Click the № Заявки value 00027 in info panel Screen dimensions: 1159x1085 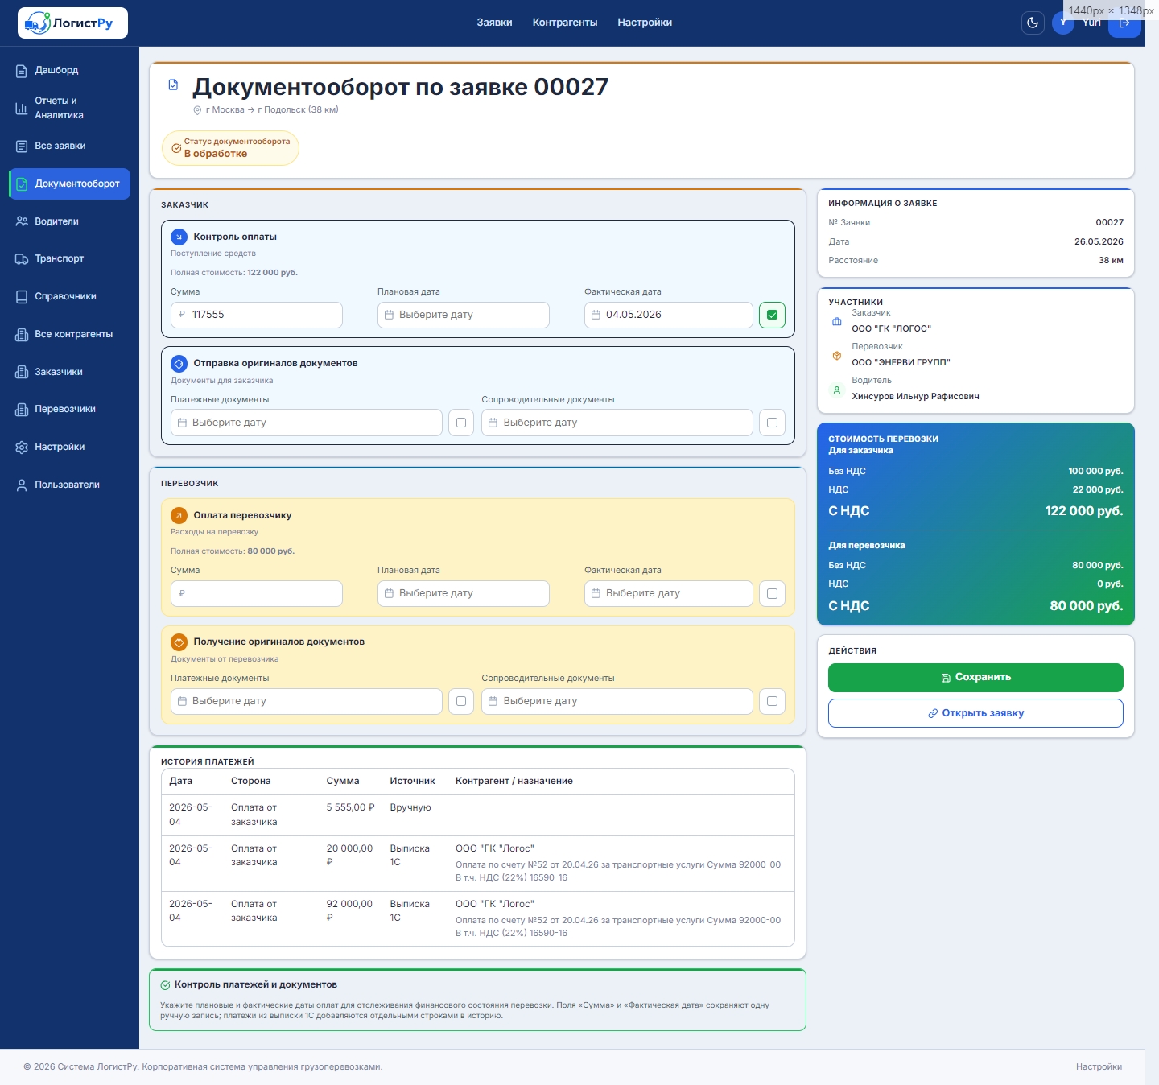click(1109, 222)
